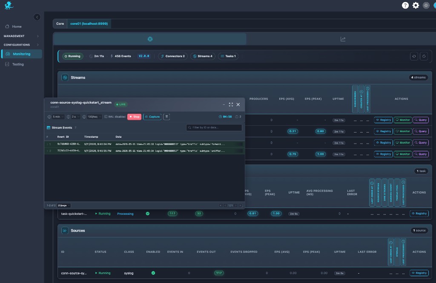Click the Stream Events table icon

point(49,128)
